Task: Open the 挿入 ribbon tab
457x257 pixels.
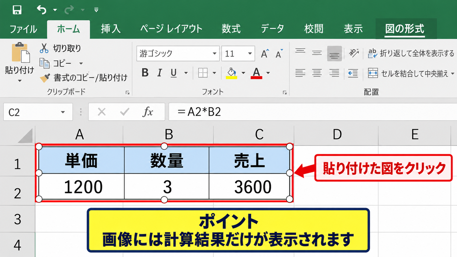Action: click(111, 29)
